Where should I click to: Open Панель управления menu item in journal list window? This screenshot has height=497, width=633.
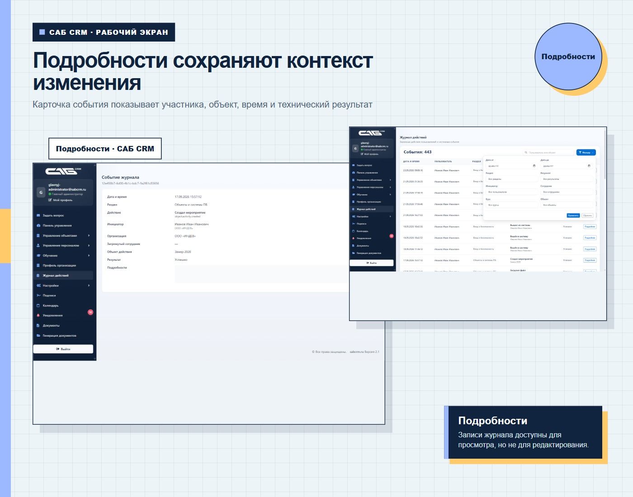click(x=372, y=173)
